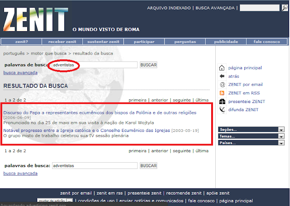Screen dimensions: 290x206
Task: Click the home icon beside página principal
Action: point(222,68)
